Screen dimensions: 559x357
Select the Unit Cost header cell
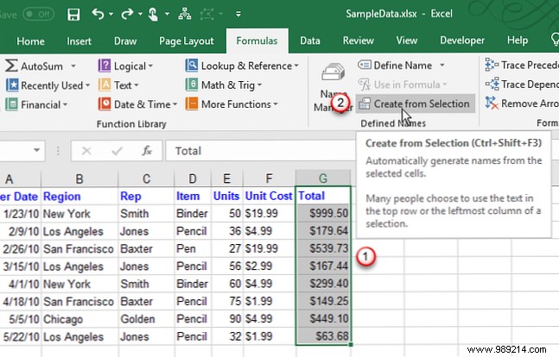270,196
